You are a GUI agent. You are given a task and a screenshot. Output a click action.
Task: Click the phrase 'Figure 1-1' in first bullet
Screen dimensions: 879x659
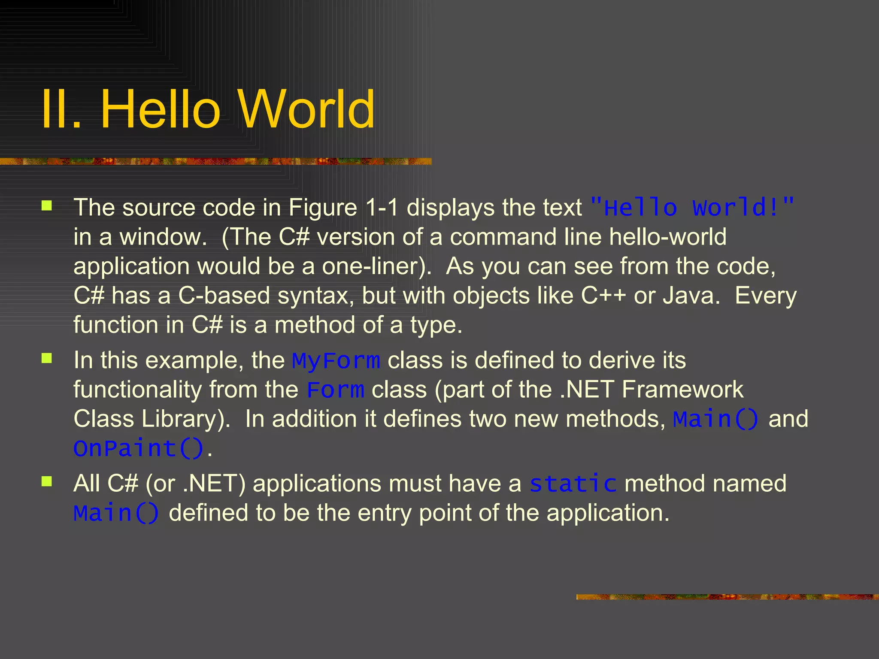coord(343,208)
